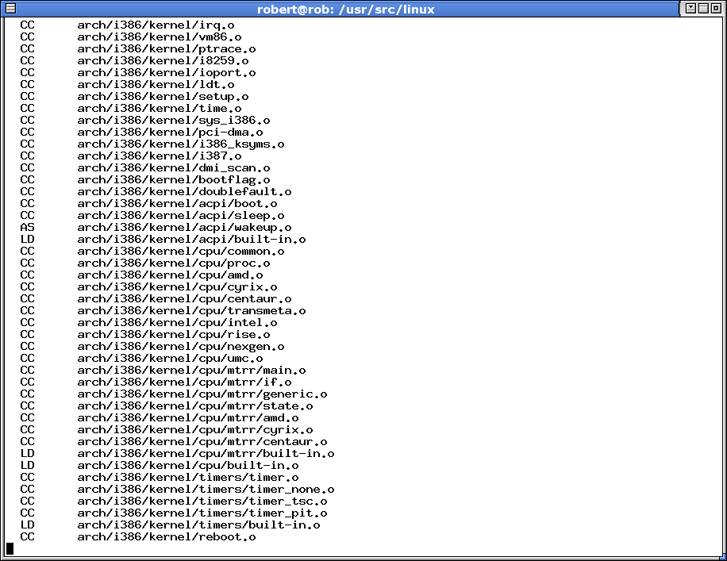Click the line 'arch/i386/kernel/cpu/common.o'
This screenshot has height=561, width=727.
coord(181,252)
